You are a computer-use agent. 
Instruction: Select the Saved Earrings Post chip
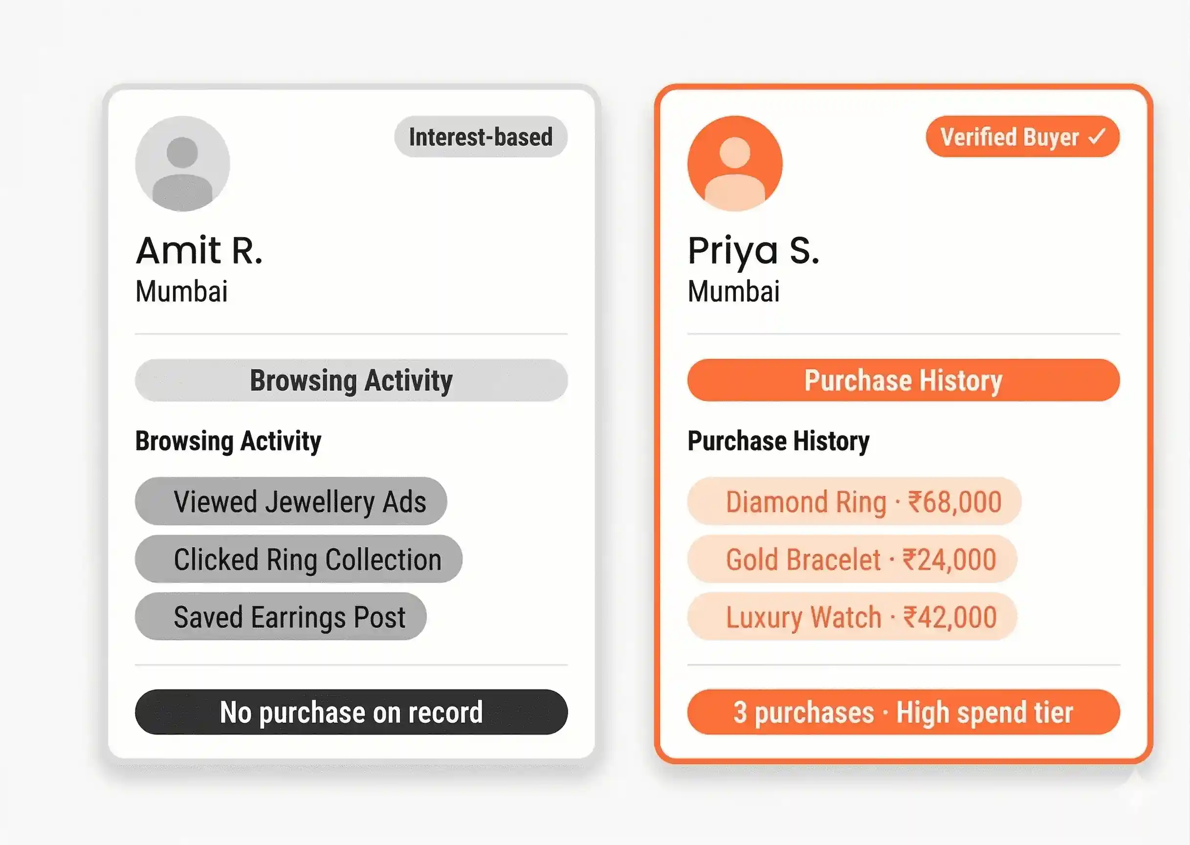click(281, 617)
